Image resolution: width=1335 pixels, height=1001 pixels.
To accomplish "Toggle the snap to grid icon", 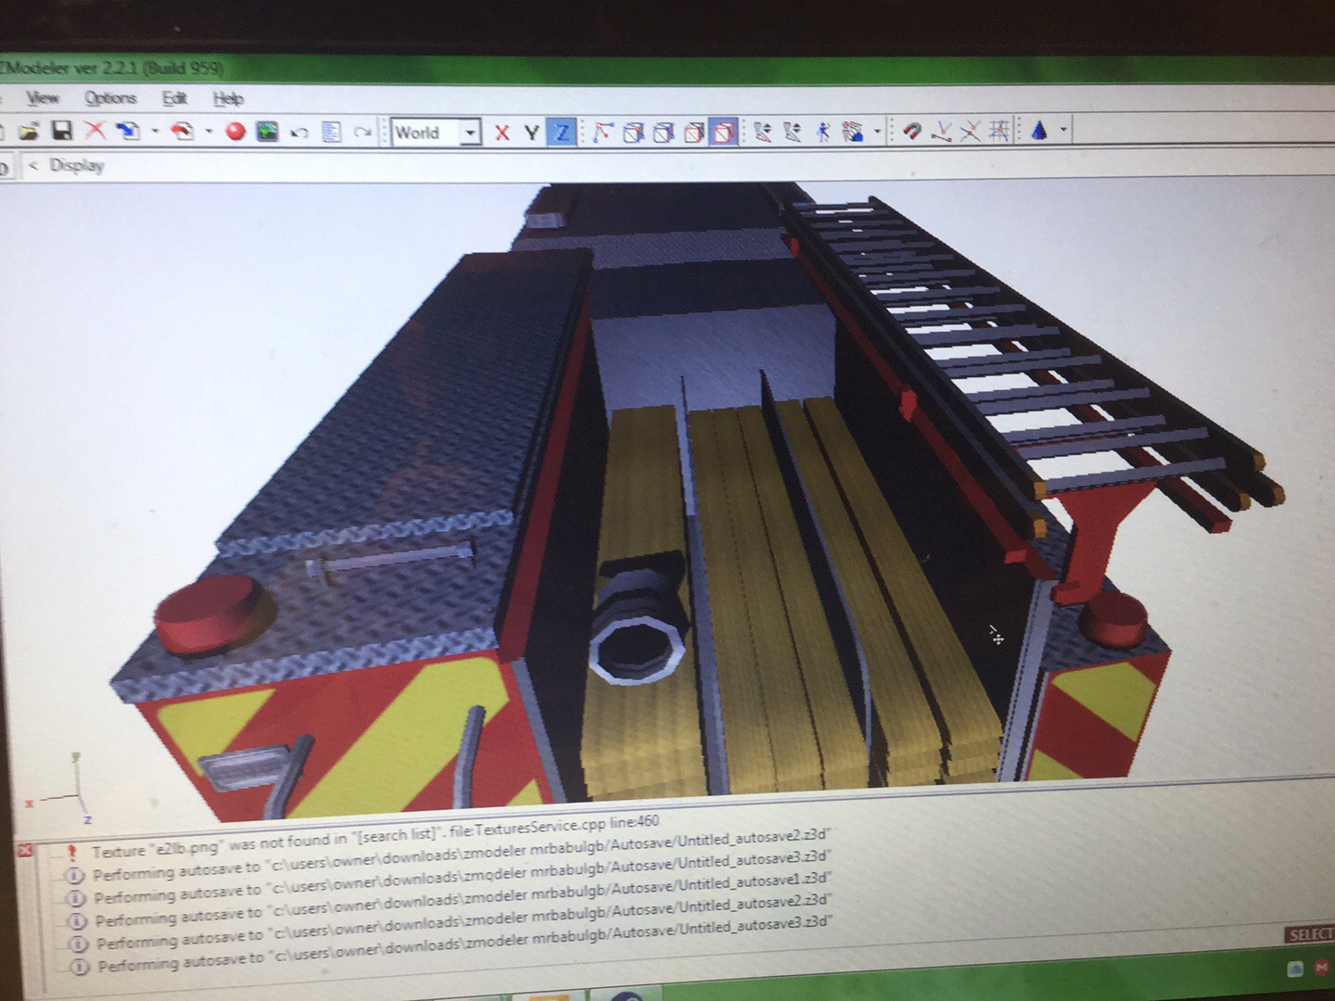I will [x=998, y=132].
